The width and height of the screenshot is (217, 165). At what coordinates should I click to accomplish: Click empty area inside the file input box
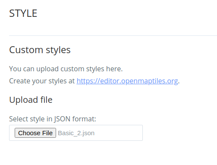point(118,133)
